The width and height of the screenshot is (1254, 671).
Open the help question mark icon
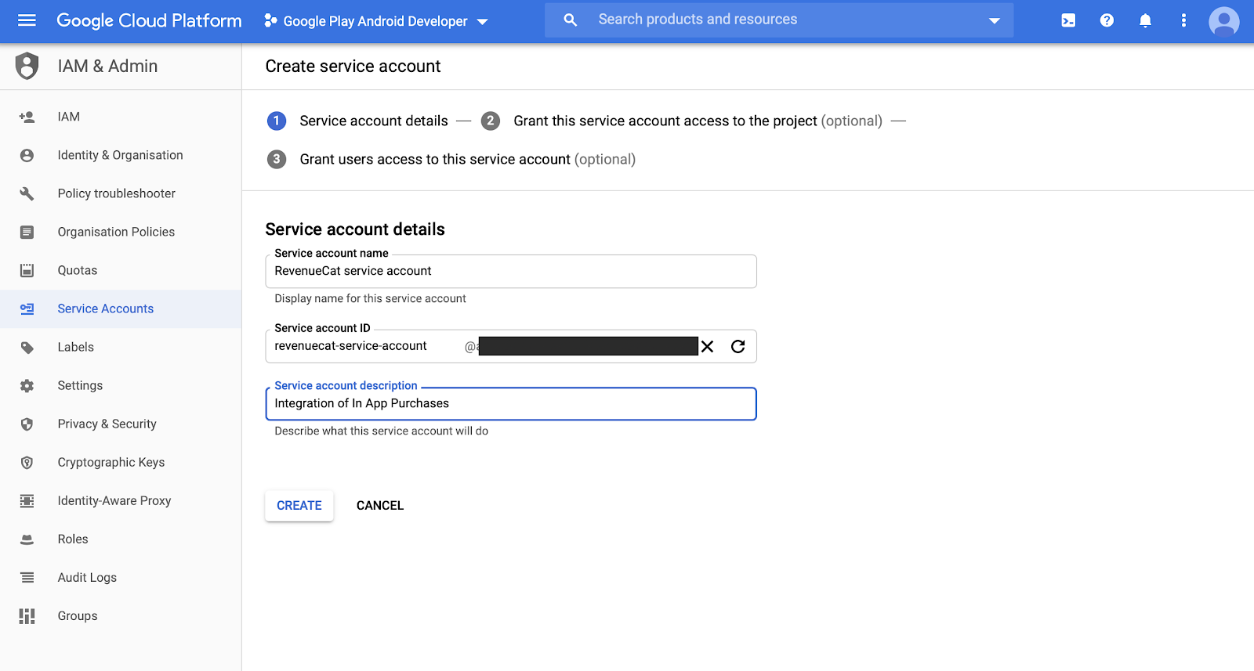(x=1107, y=20)
